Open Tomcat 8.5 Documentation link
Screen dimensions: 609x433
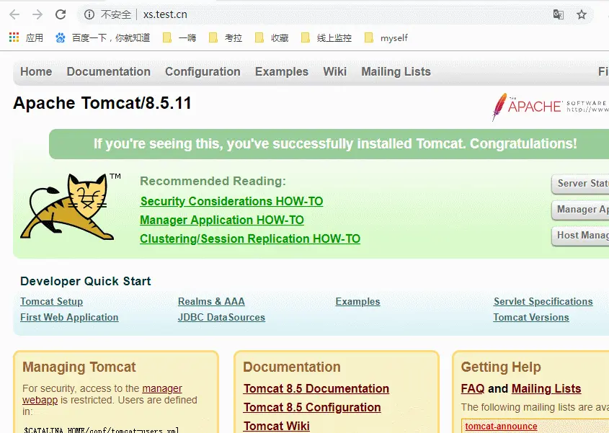coord(316,389)
